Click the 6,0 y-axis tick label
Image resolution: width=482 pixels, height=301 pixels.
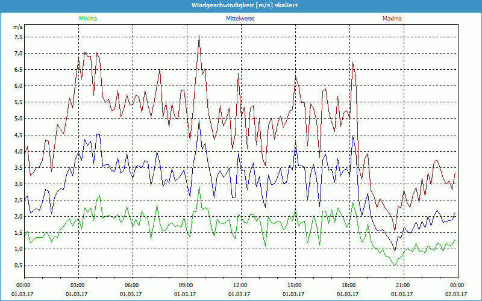[19, 86]
